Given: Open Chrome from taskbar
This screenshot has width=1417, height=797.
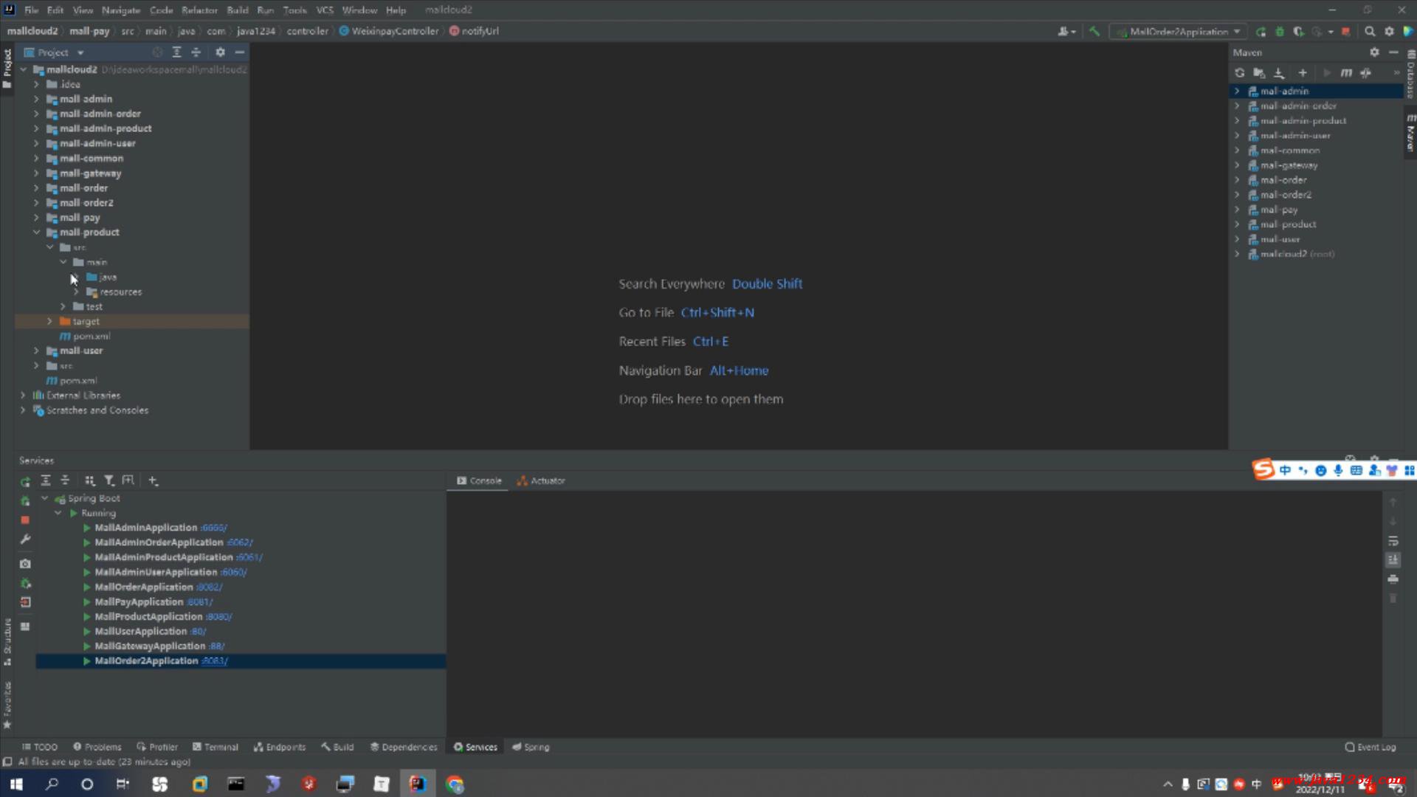Looking at the screenshot, I should (455, 784).
